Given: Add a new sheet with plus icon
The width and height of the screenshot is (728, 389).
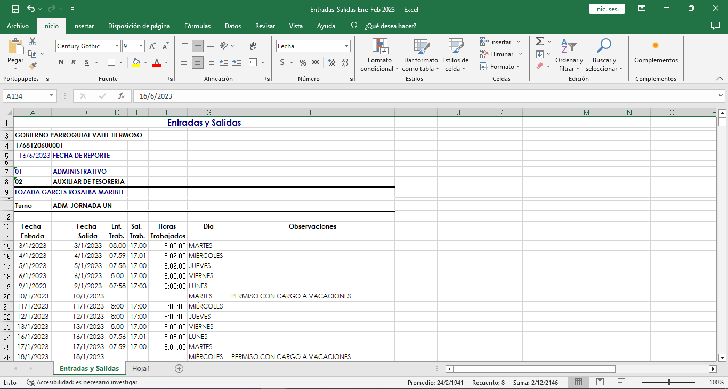Looking at the screenshot, I should (179, 369).
